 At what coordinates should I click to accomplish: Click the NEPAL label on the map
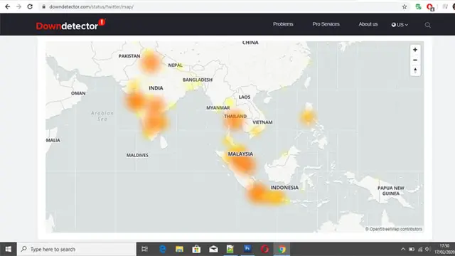[176, 65]
